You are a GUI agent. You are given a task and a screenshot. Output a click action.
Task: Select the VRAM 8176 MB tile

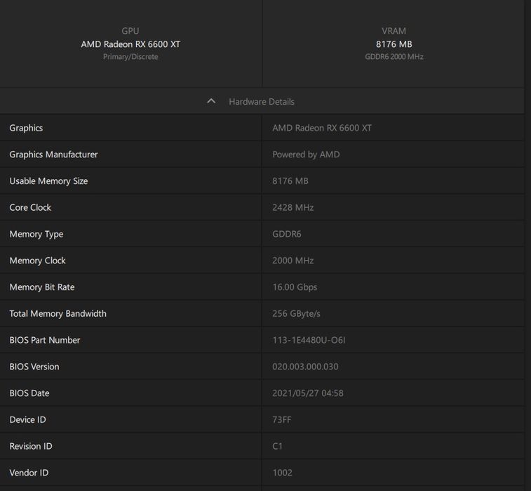(394, 44)
